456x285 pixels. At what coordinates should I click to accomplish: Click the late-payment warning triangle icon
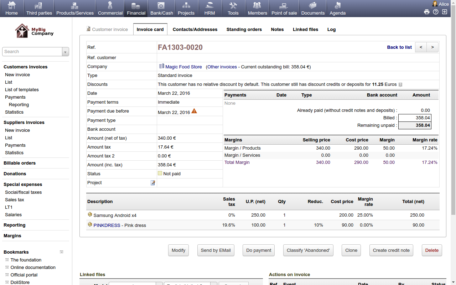tap(194, 111)
